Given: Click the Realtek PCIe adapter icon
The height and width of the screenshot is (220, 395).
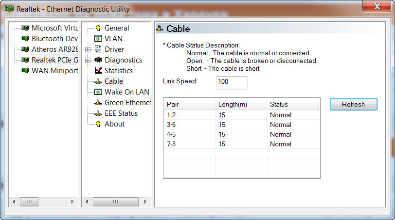Looking at the screenshot, I should 25,60.
